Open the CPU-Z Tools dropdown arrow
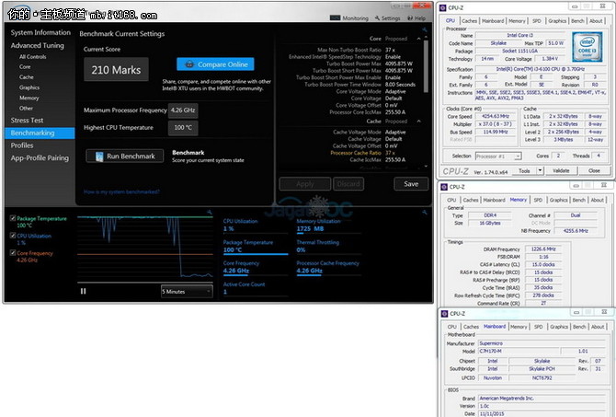Screen dimensions: 616x417 click(538, 170)
